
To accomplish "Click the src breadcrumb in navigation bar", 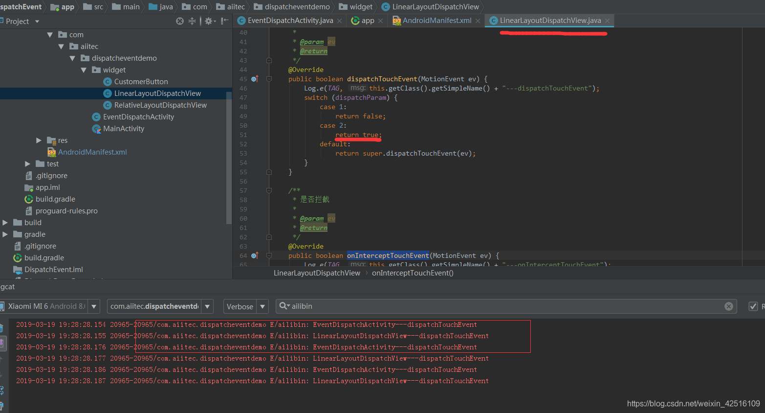I will click(x=93, y=7).
